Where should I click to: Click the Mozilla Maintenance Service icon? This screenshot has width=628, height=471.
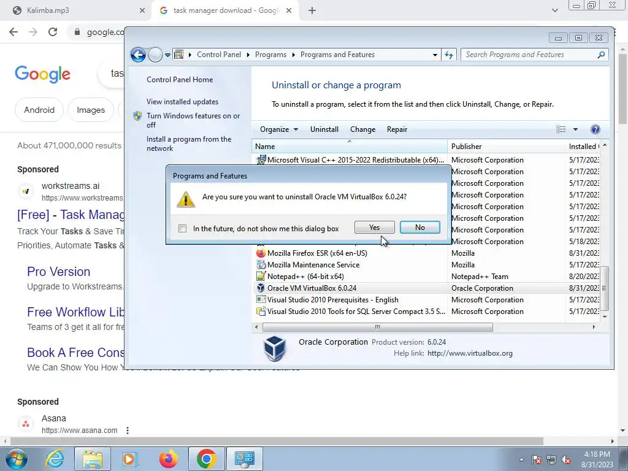click(x=261, y=265)
